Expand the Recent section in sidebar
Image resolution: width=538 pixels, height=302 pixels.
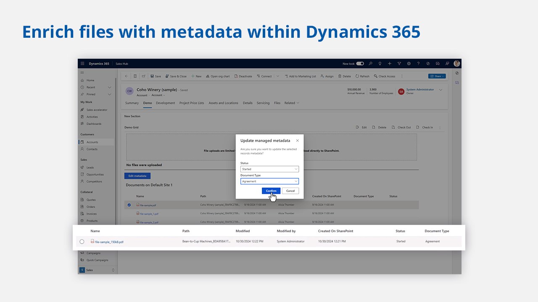click(x=109, y=87)
